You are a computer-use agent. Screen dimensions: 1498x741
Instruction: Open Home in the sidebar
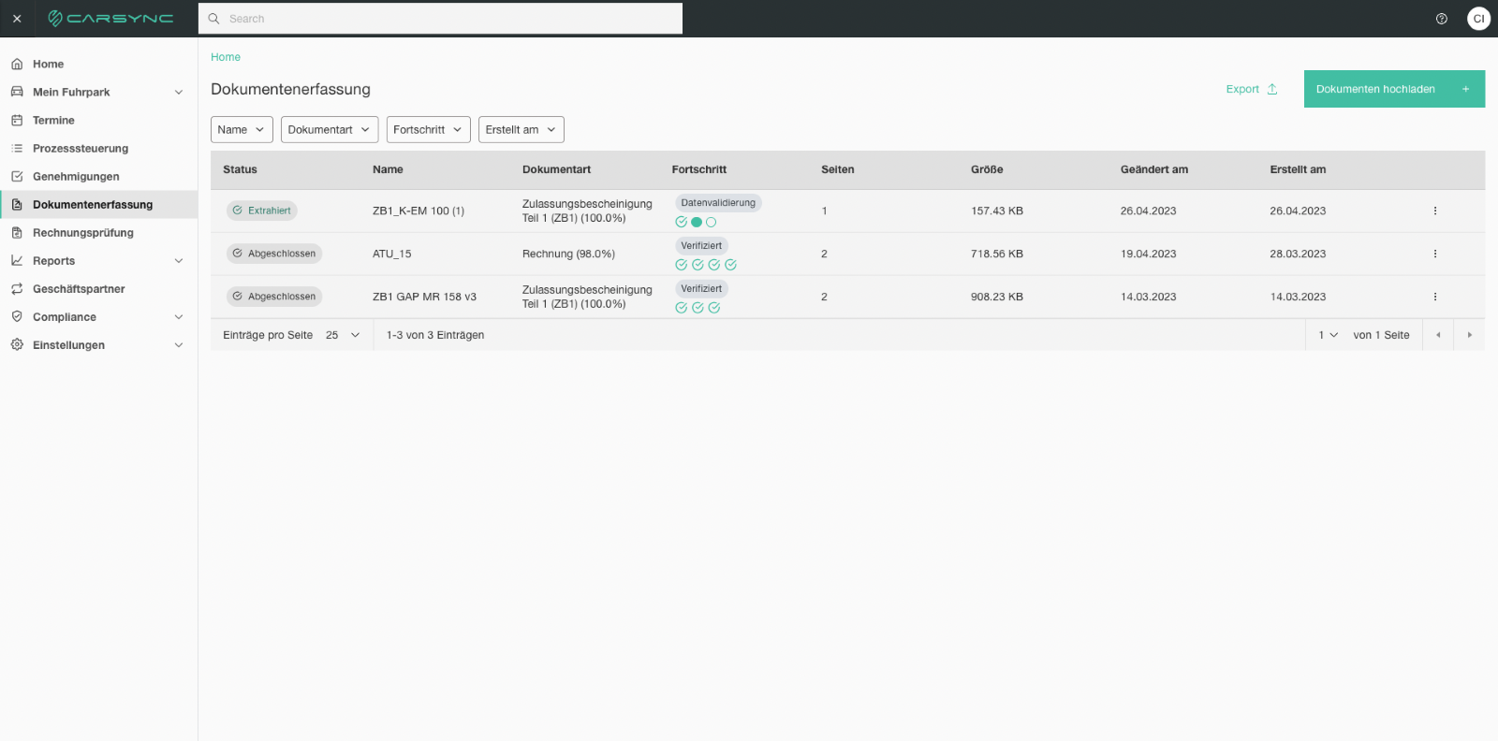click(98, 65)
